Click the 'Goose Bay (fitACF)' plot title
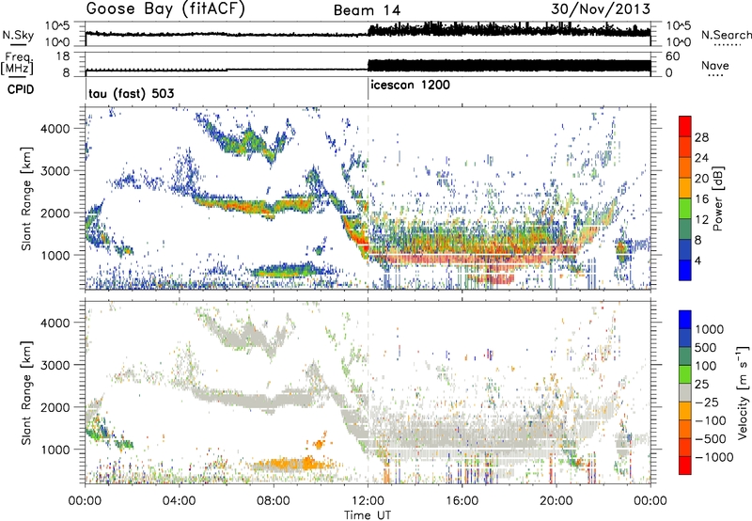The height and width of the screenshot is (521, 752). [165, 9]
